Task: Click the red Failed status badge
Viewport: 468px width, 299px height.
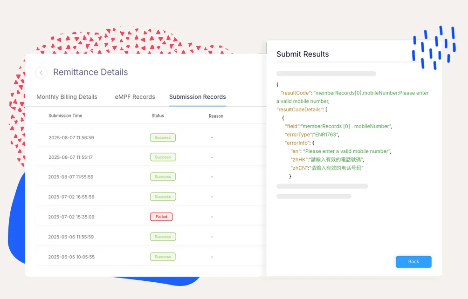Action: point(161,217)
